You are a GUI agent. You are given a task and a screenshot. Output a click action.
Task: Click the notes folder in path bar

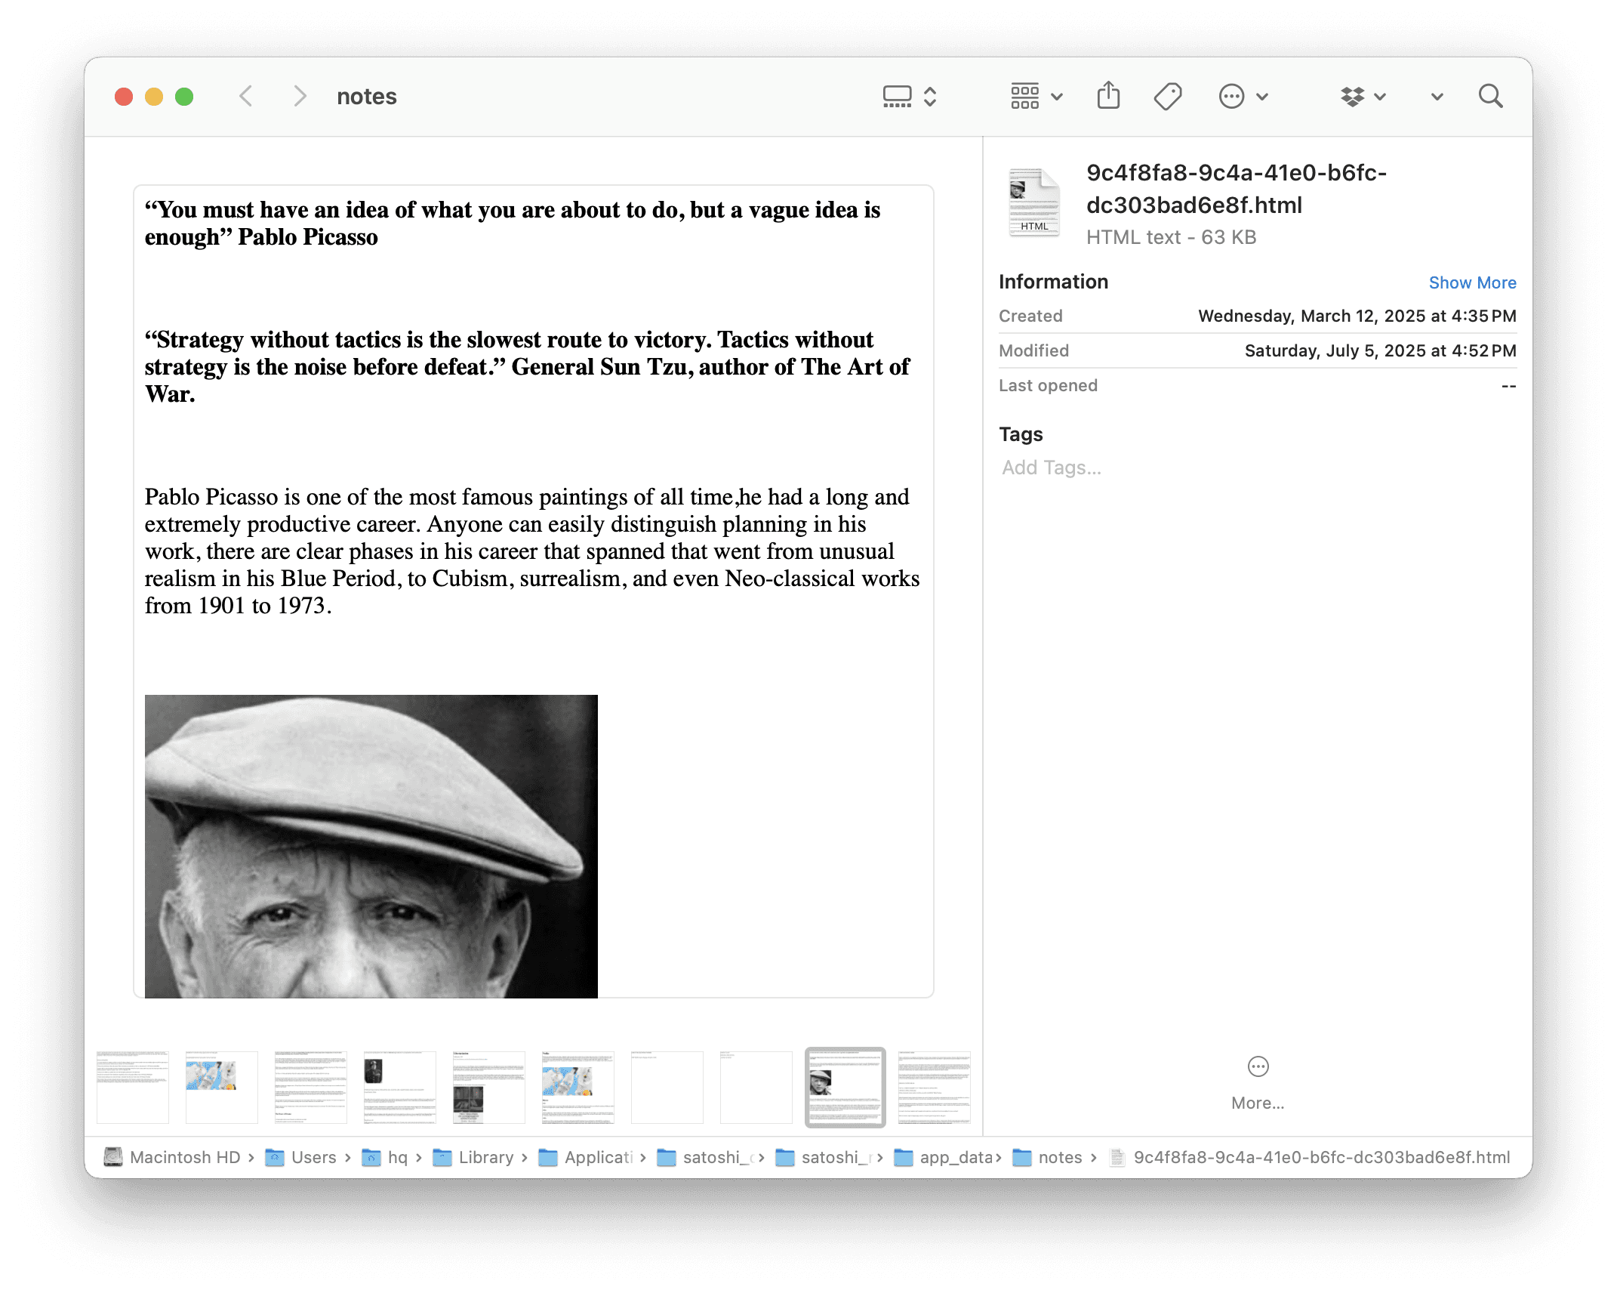tap(1059, 1157)
